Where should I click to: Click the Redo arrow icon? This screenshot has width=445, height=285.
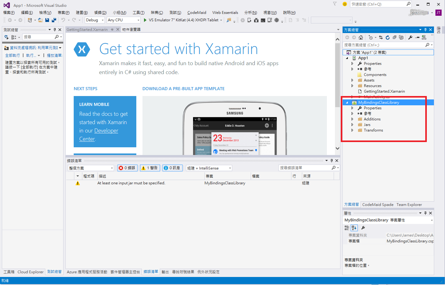click(74, 20)
